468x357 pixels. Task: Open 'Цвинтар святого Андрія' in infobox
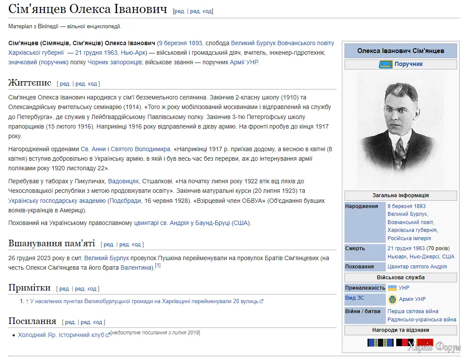[x=417, y=267]
